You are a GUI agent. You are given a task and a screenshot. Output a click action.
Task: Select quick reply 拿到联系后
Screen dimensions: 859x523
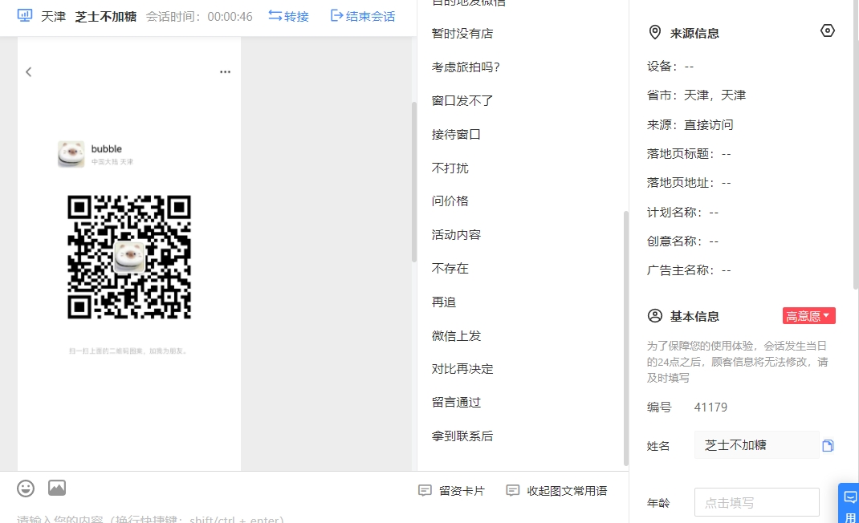(462, 436)
